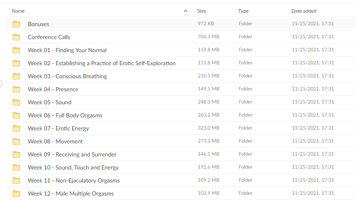Click the Week 12 folder icon
This screenshot has width=356, height=200.
pyautogui.click(x=16, y=193)
